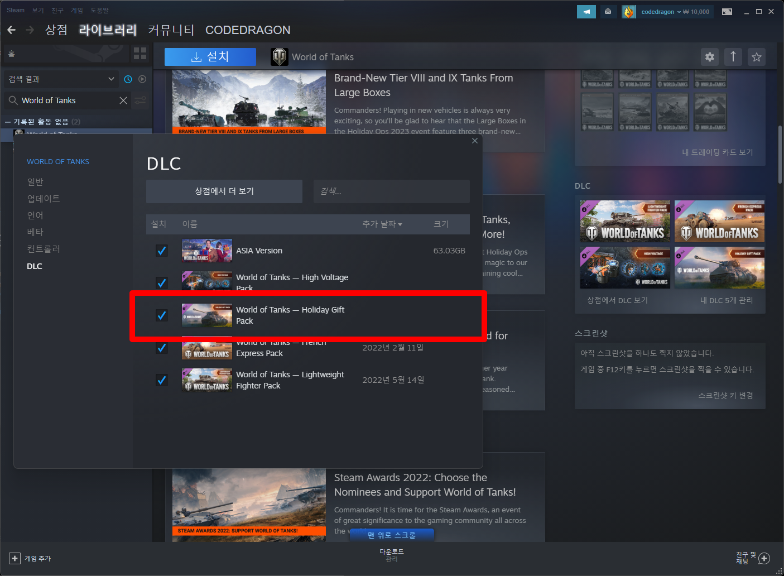Clear the World of Tanks search

point(123,100)
